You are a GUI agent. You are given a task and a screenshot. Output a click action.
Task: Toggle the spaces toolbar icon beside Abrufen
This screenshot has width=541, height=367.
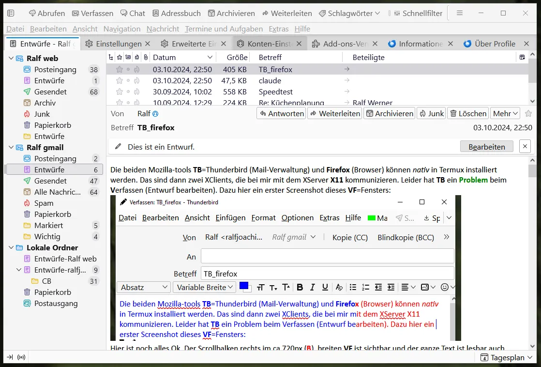11,13
